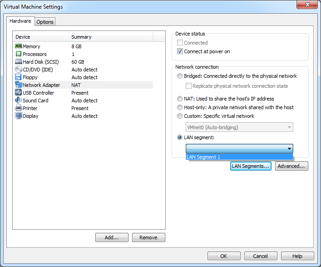Click the Floppy drive icon
This screenshot has height=267, width=321.
click(x=19, y=77)
